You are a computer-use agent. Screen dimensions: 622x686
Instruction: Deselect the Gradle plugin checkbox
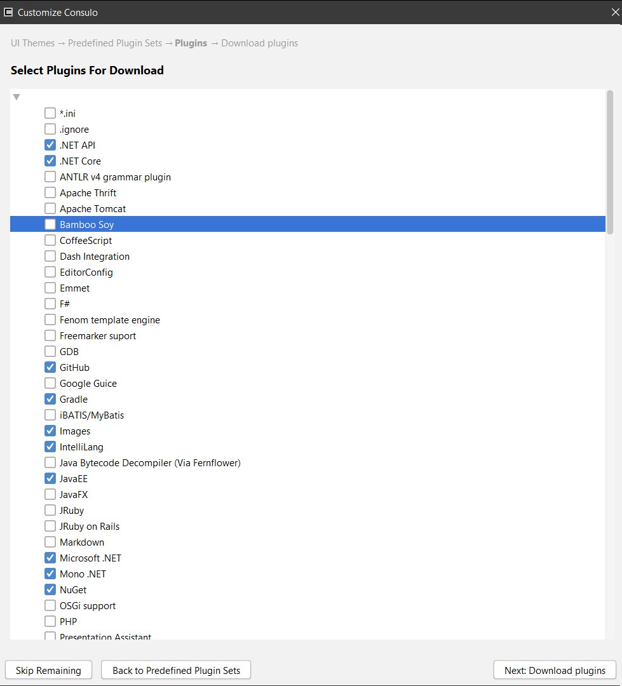pyautogui.click(x=50, y=399)
